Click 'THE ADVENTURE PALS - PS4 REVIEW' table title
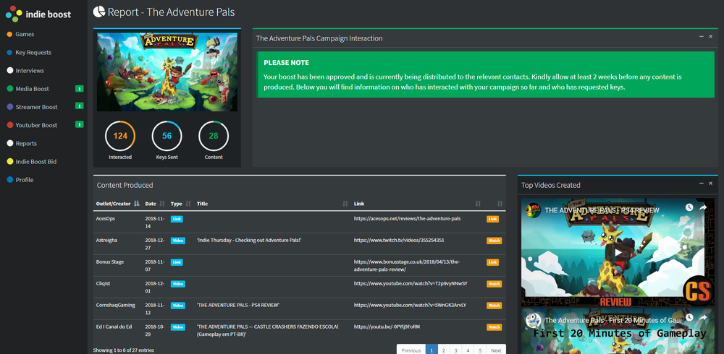This screenshot has width=724, height=354. click(238, 305)
